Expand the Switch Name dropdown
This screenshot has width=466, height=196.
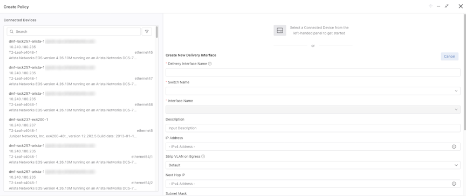pyautogui.click(x=313, y=91)
